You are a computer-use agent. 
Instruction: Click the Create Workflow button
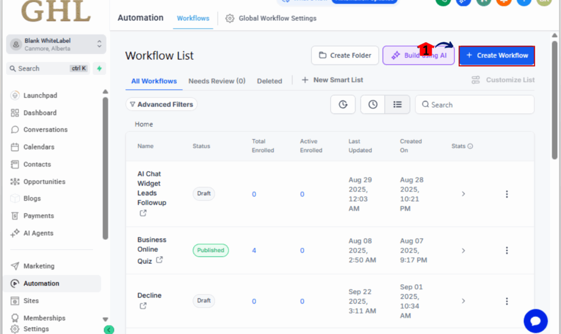pos(496,55)
